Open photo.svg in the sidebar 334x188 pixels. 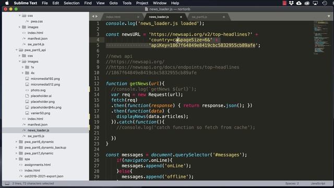tap(38, 90)
